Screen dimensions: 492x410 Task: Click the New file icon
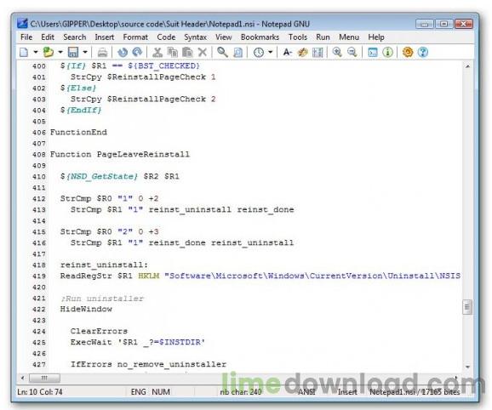pos(24,52)
